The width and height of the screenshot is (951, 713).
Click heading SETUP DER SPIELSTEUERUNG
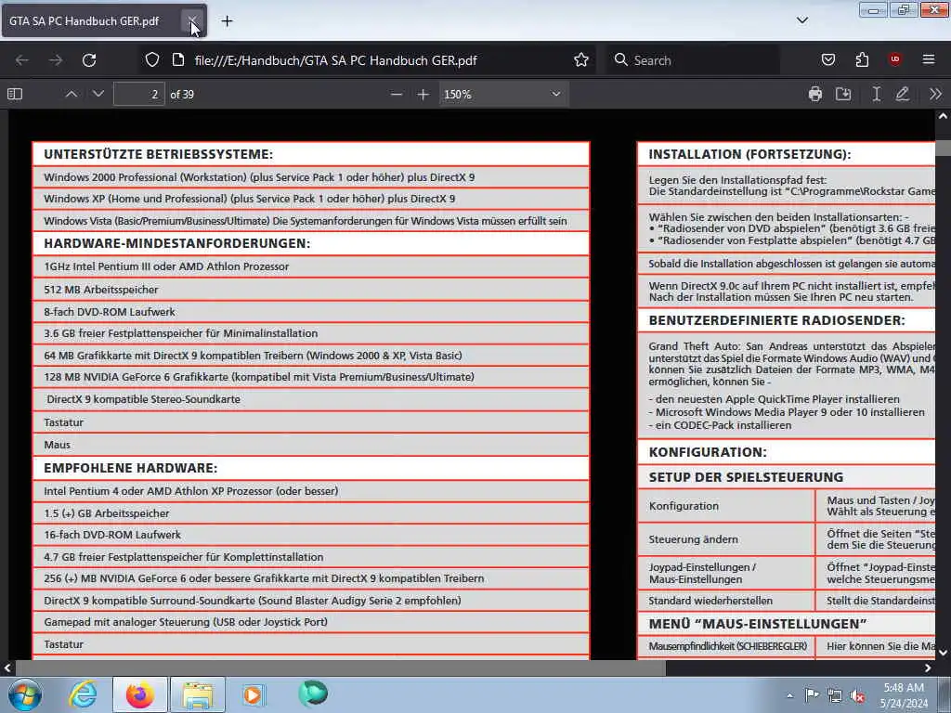click(x=746, y=476)
